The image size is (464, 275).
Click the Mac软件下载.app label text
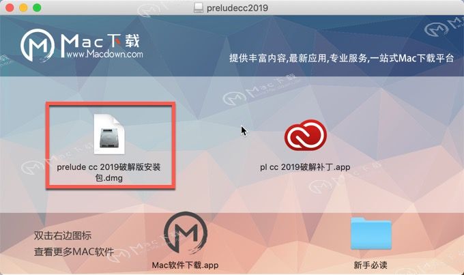pyautogui.click(x=185, y=265)
